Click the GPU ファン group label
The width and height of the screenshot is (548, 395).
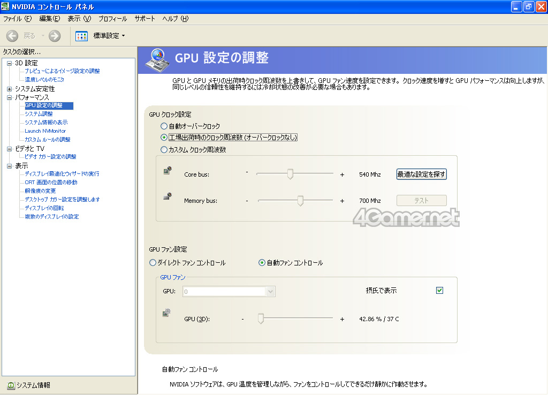pos(173,277)
